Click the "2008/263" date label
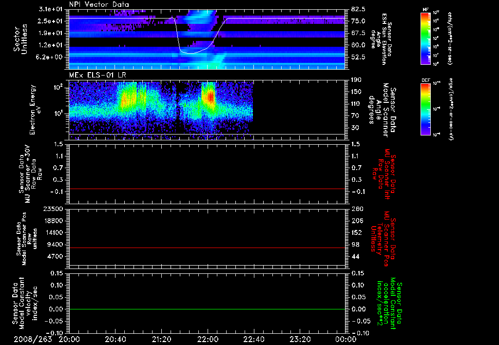 [33, 339]
